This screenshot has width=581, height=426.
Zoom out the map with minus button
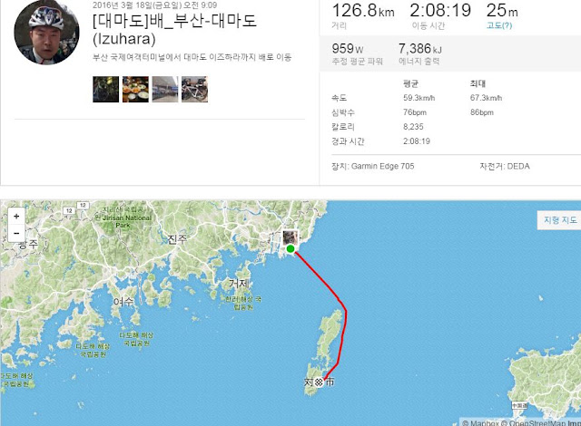tap(16, 233)
